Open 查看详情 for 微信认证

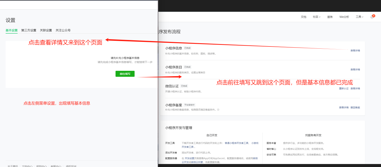[355, 88]
